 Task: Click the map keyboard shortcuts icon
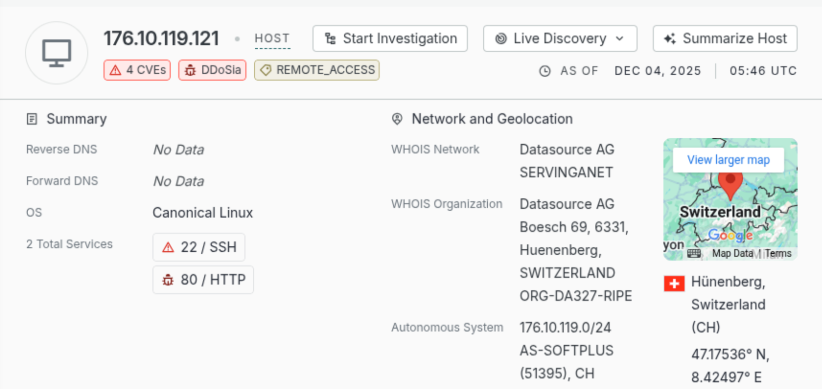(x=694, y=253)
